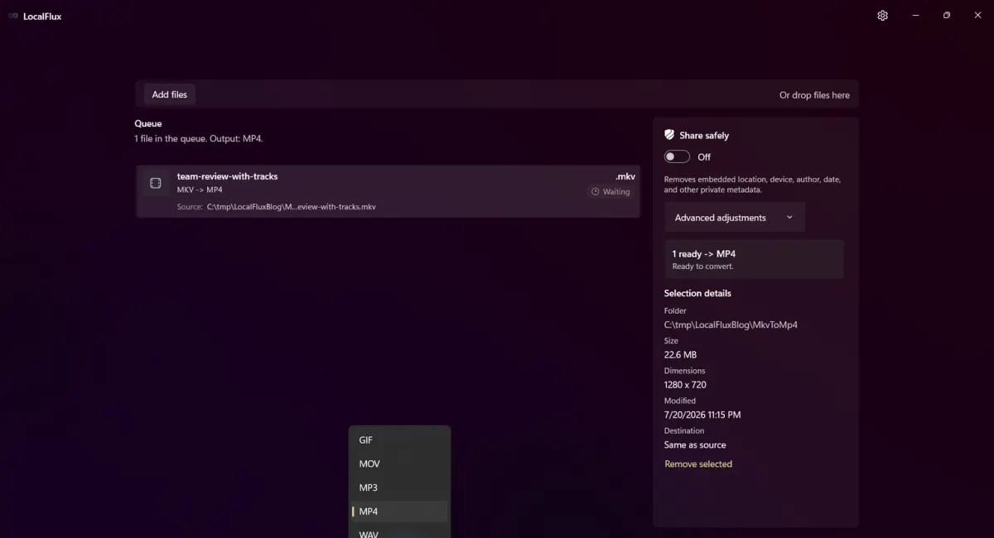Screen dimensions: 994x538
Task: Open the settings gear icon
Action: (882, 16)
